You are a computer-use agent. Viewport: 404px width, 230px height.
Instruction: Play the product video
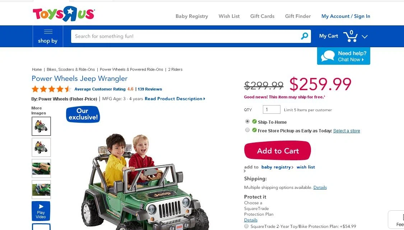pyautogui.click(x=41, y=211)
